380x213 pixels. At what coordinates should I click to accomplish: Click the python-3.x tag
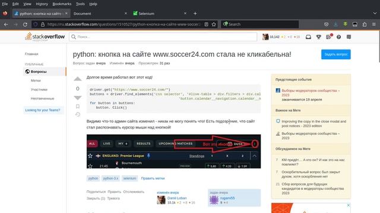(110, 178)
